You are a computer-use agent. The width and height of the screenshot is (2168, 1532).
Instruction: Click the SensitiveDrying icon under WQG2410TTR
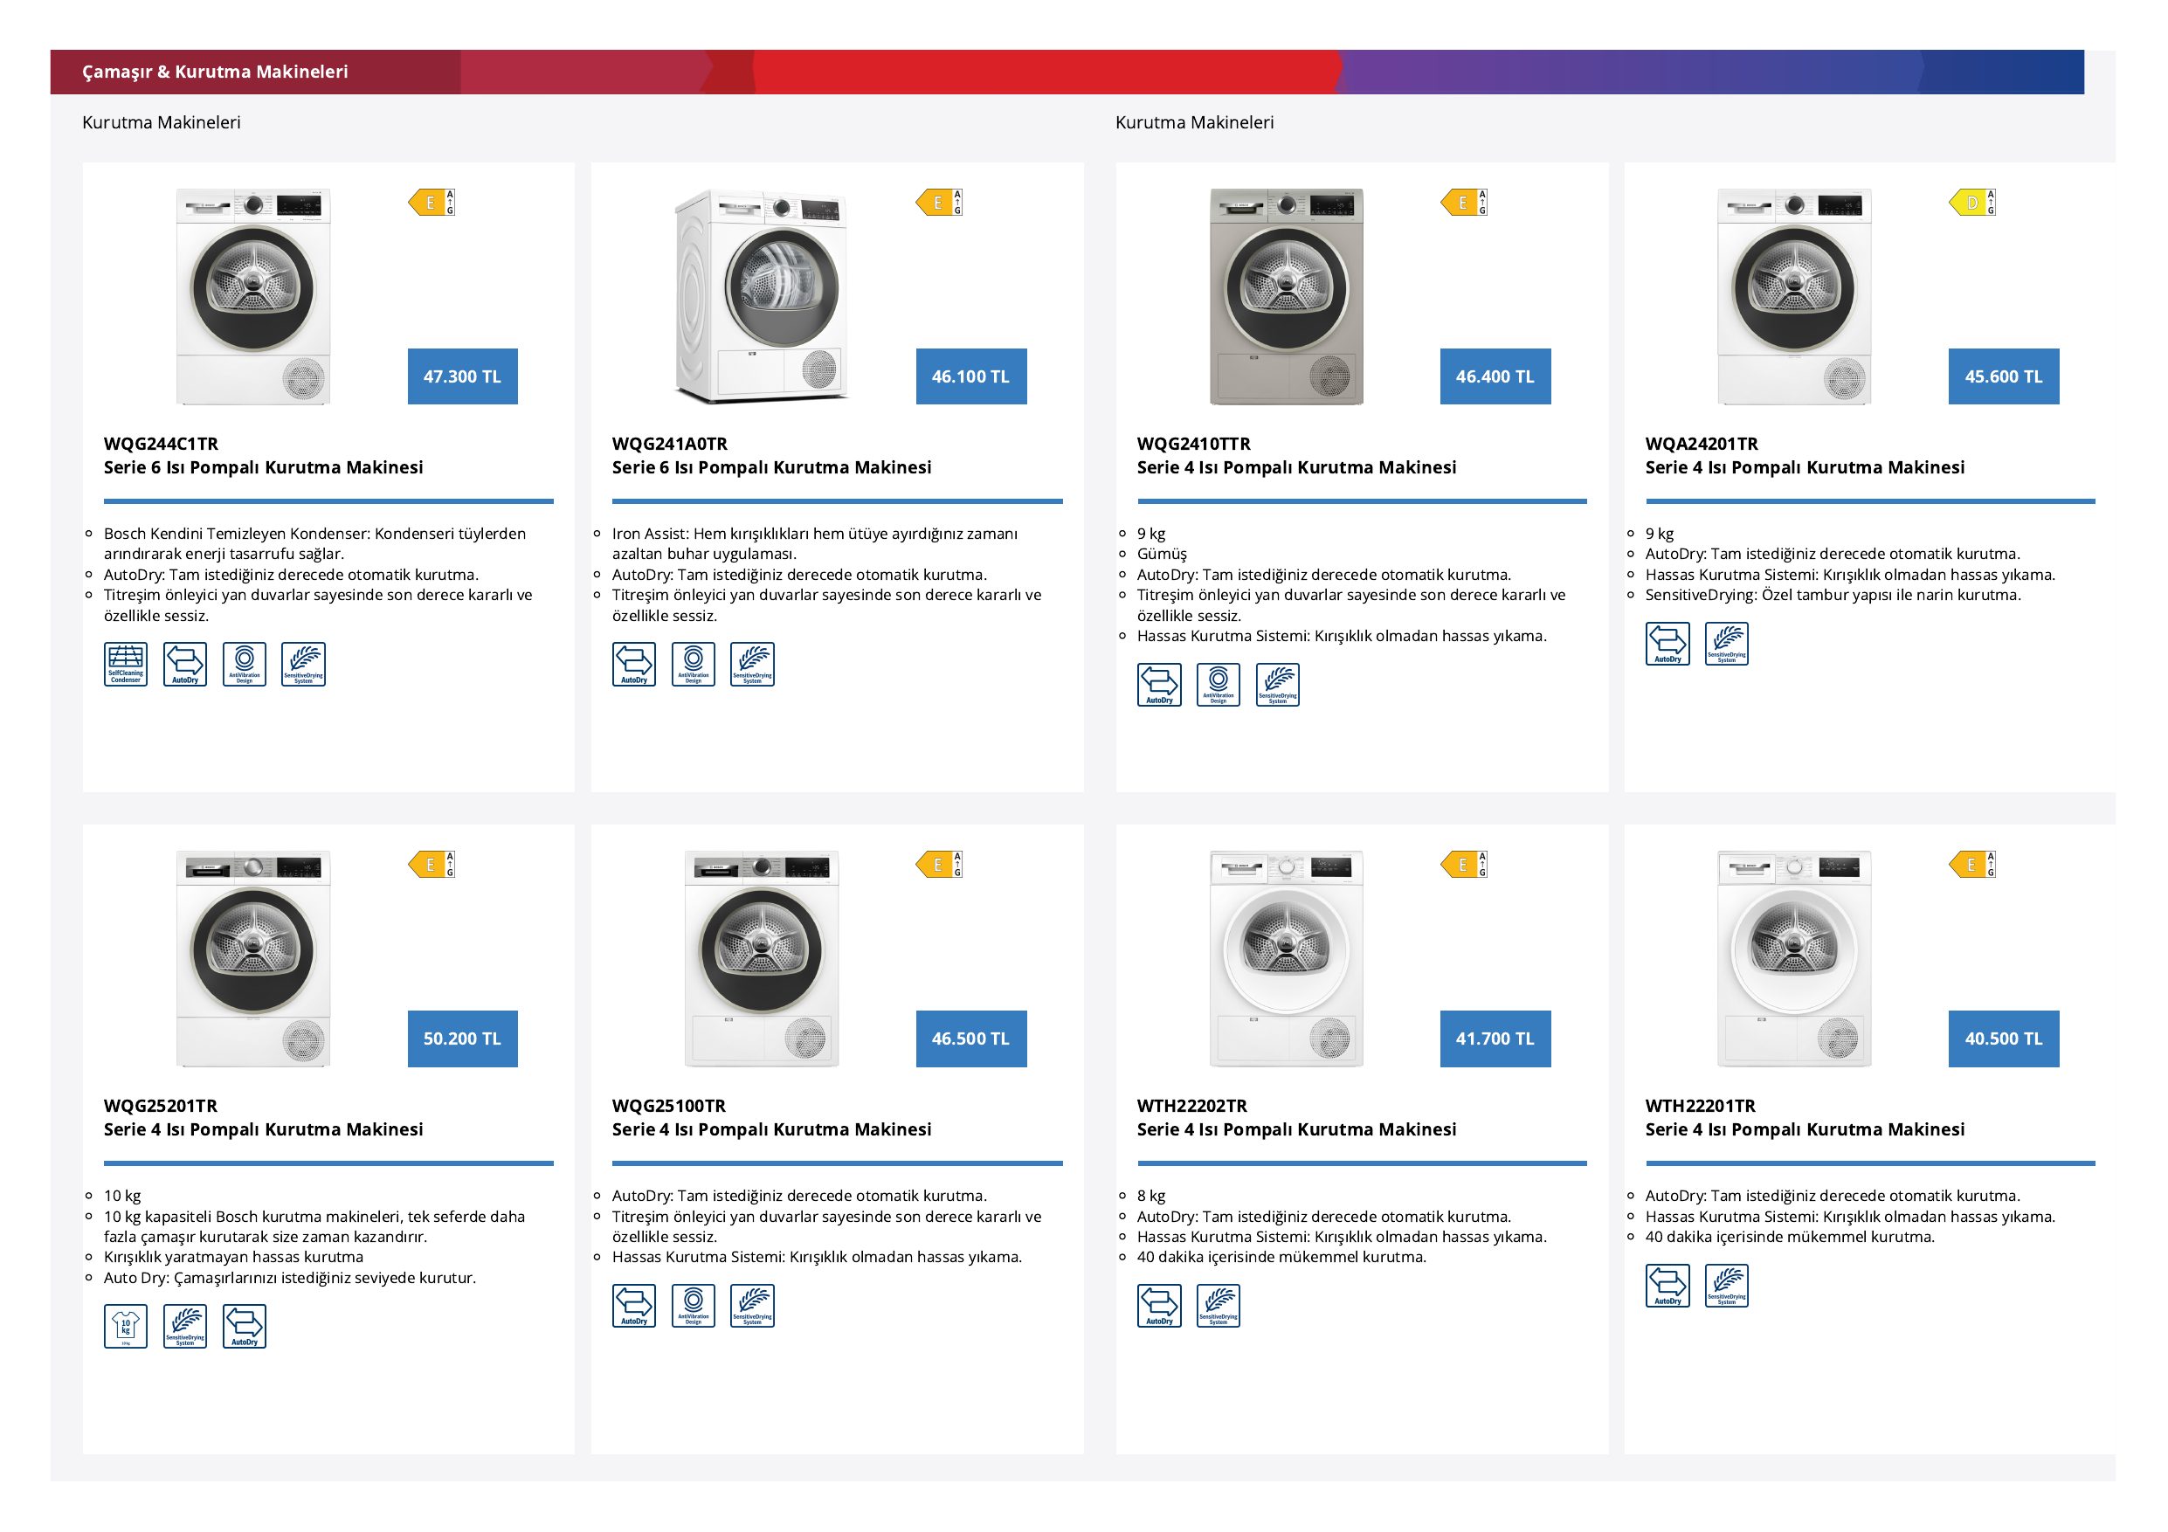1278,685
